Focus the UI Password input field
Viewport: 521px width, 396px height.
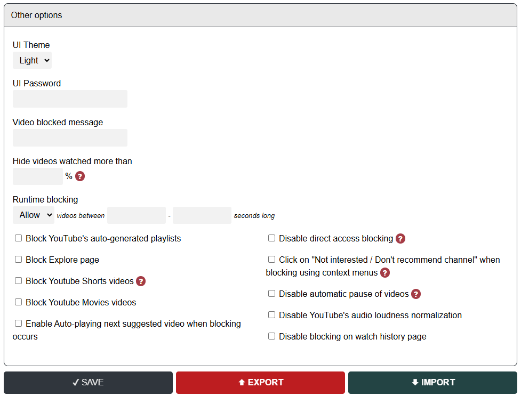[x=70, y=99]
